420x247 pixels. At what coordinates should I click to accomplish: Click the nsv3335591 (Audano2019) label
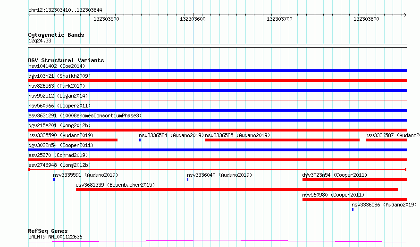85,175
